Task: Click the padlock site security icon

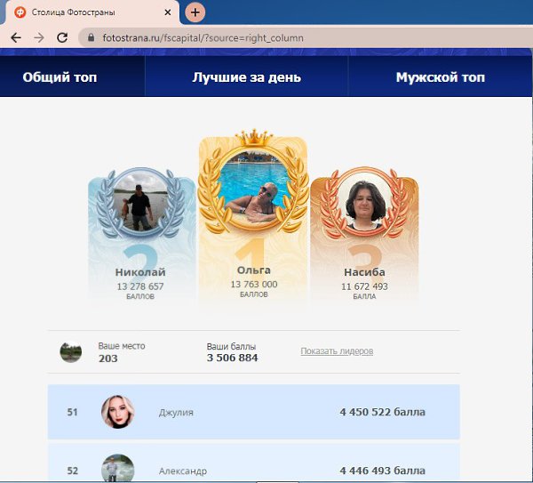Action: click(x=89, y=38)
